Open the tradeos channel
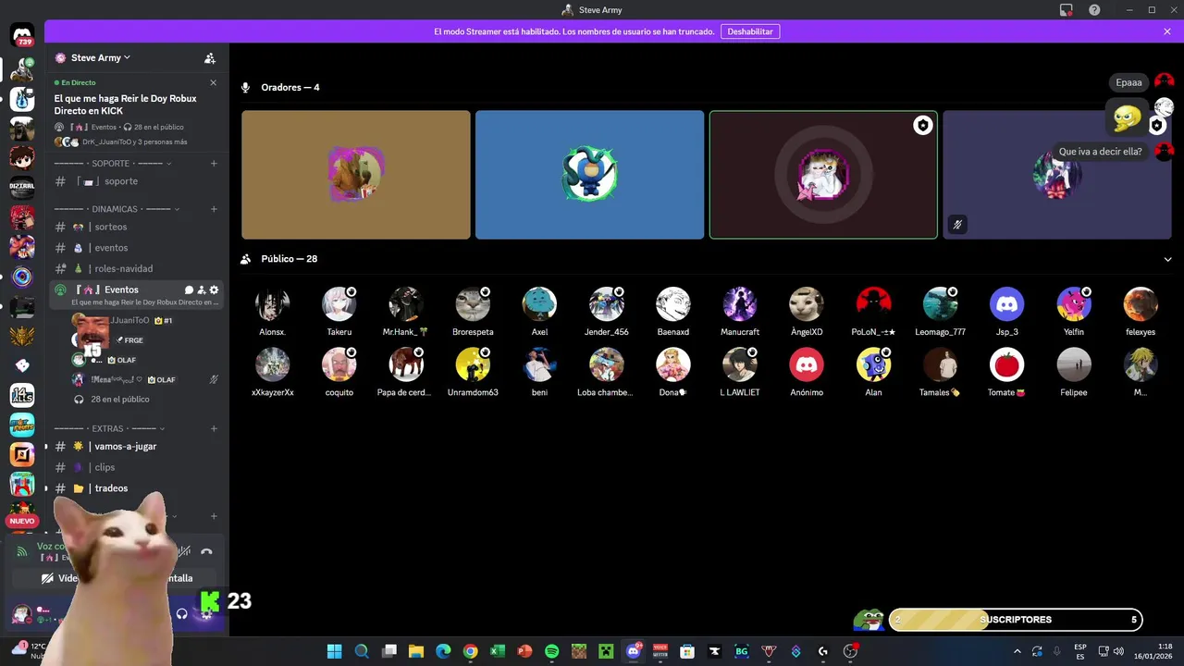 135,488
